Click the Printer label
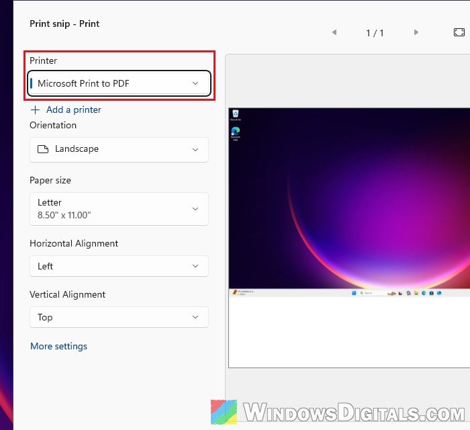 43,60
